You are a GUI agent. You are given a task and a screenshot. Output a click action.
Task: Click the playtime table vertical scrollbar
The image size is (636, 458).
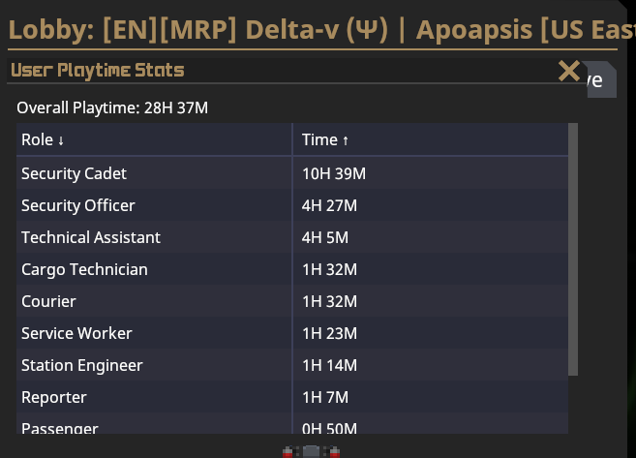tap(573, 250)
